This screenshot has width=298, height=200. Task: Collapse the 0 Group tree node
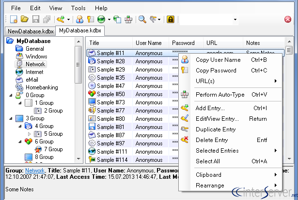click(11, 95)
